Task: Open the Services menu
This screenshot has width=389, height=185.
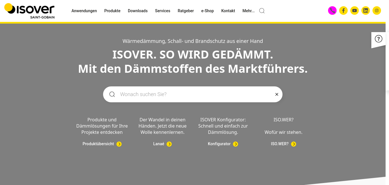Action: click(x=163, y=11)
